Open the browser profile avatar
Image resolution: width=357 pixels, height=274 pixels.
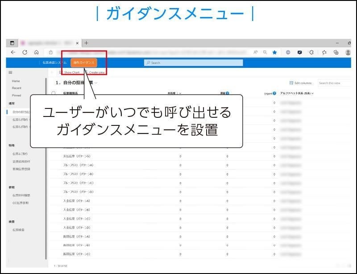[x=348, y=52]
